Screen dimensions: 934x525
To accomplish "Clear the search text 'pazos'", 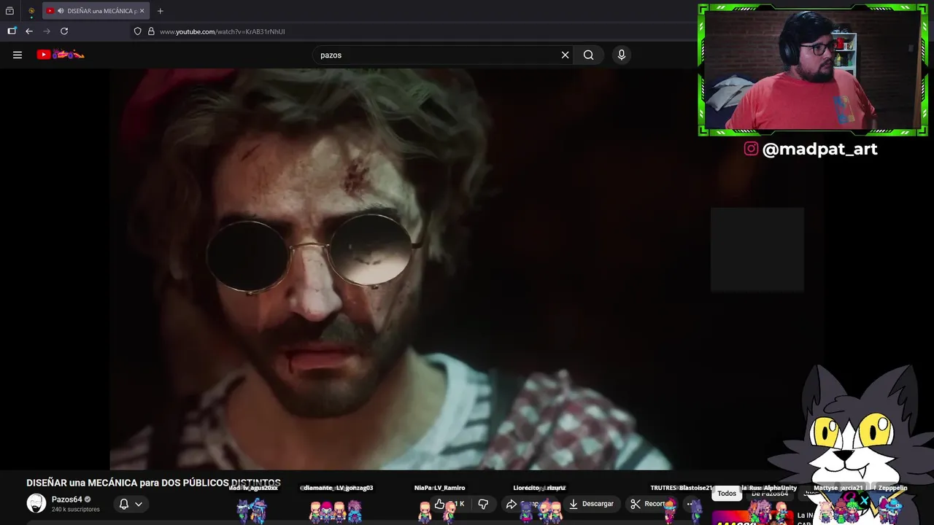I will tap(565, 55).
